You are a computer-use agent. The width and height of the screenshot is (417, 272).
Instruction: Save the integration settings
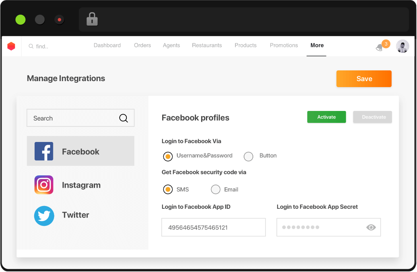point(364,79)
